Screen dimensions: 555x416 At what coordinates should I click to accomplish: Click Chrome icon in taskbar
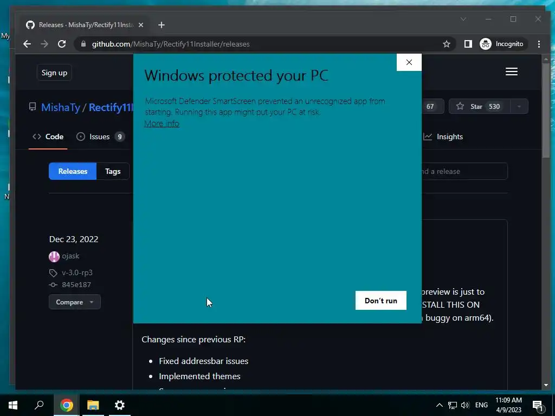66,405
